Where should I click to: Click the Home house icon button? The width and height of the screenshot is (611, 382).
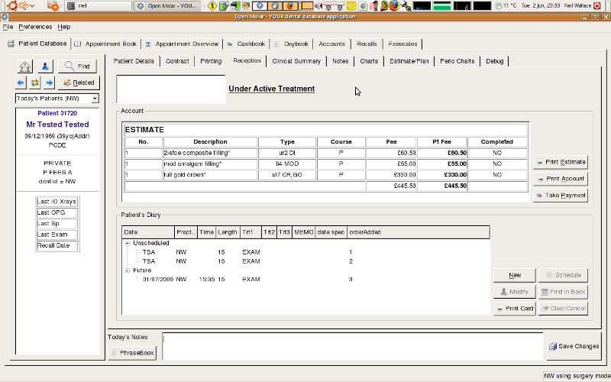pos(25,66)
